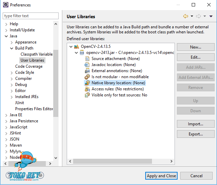The height and width of the screenshot is (185, 217).
Task: Open the preferences view menu dropdown arrow
Action: tap(211, 16)
